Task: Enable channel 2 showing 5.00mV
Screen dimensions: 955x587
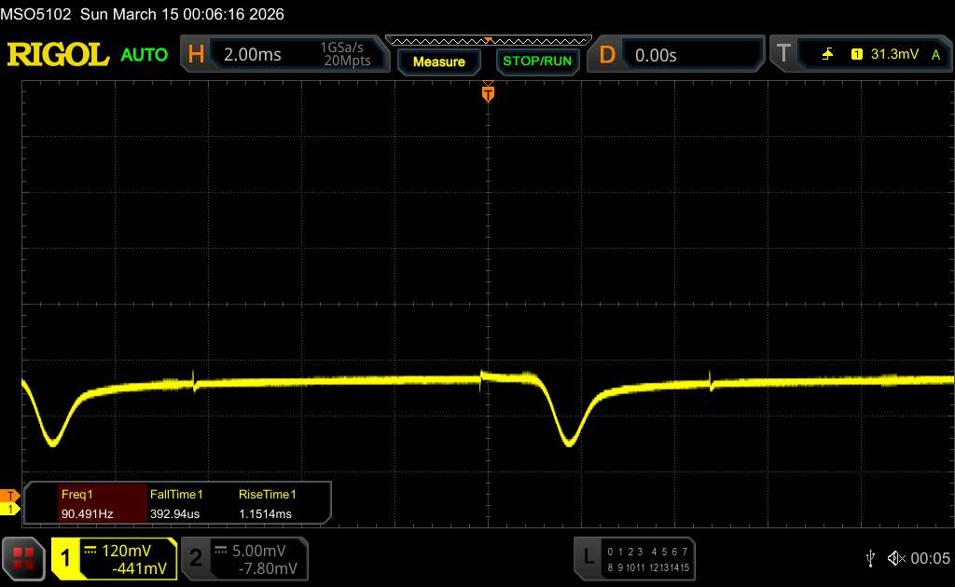Action: [x=244, y=558]
